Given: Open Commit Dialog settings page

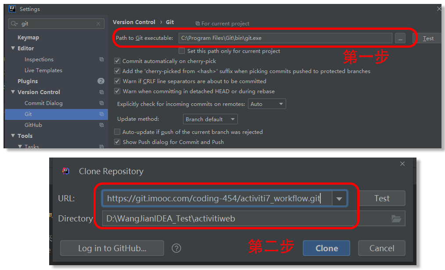Looking at the screenshot, I should tap(43, 103).
